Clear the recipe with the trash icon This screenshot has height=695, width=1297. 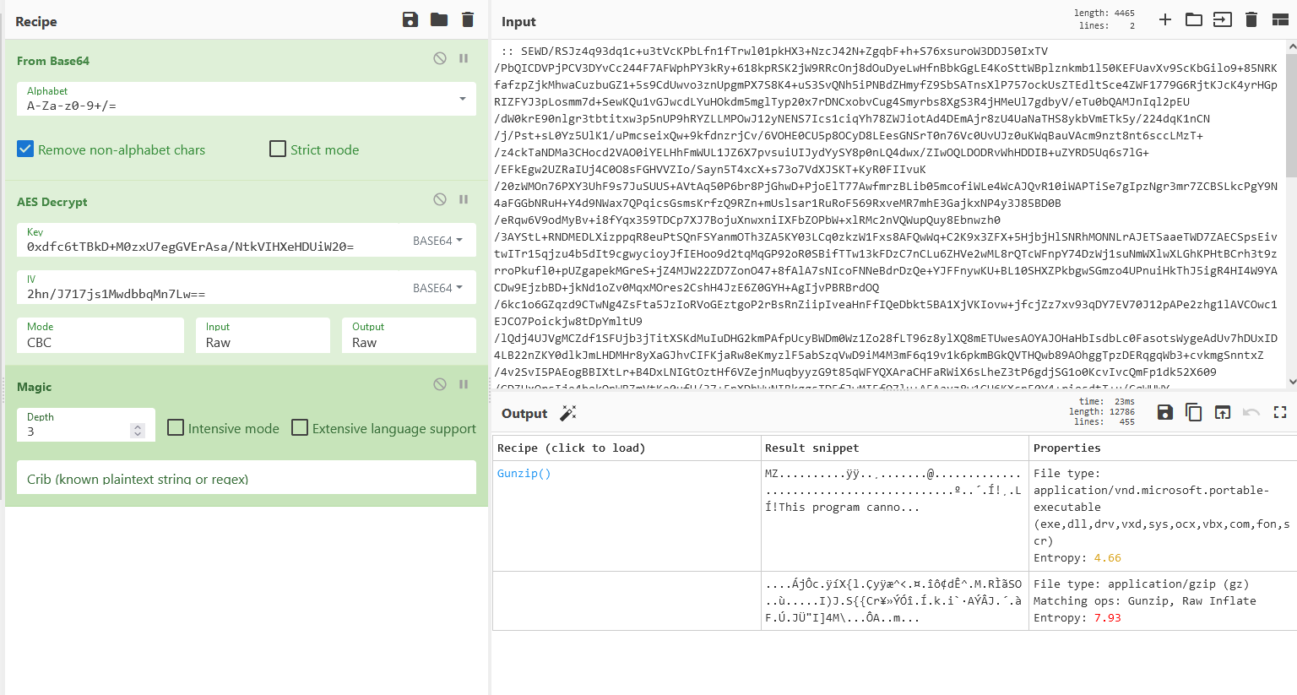(x=468, y=19)
